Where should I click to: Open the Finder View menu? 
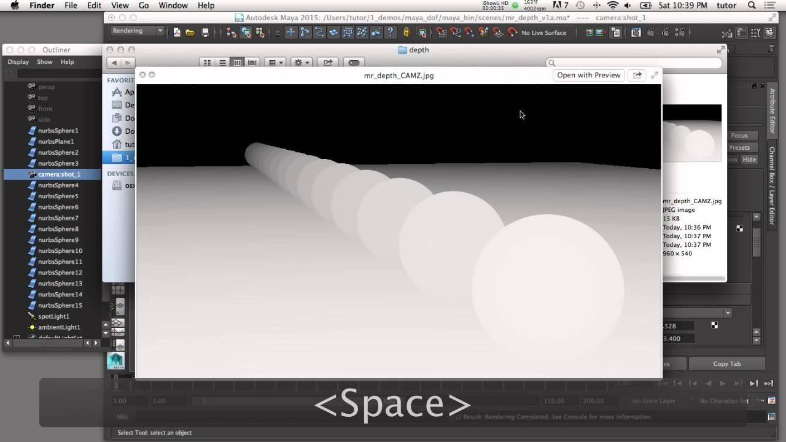tap(120, 6)
